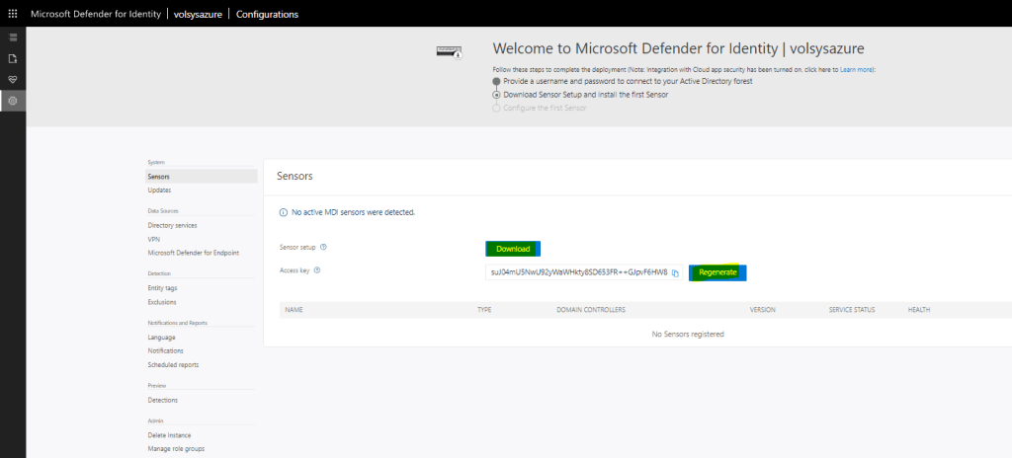The image size is (1012, 458).
Task: Copy the access key with copy icon
Action: 675,272
